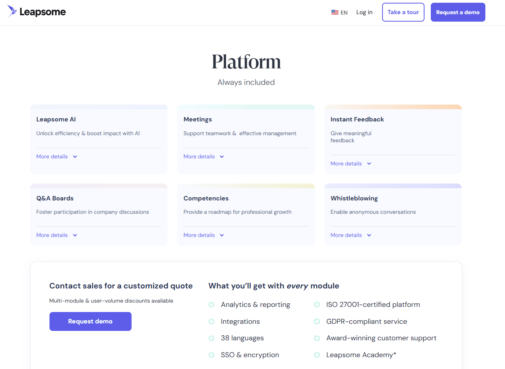Click the Integrations text
Viewport: 505px width, 369px height.
[x=240, y=321]
